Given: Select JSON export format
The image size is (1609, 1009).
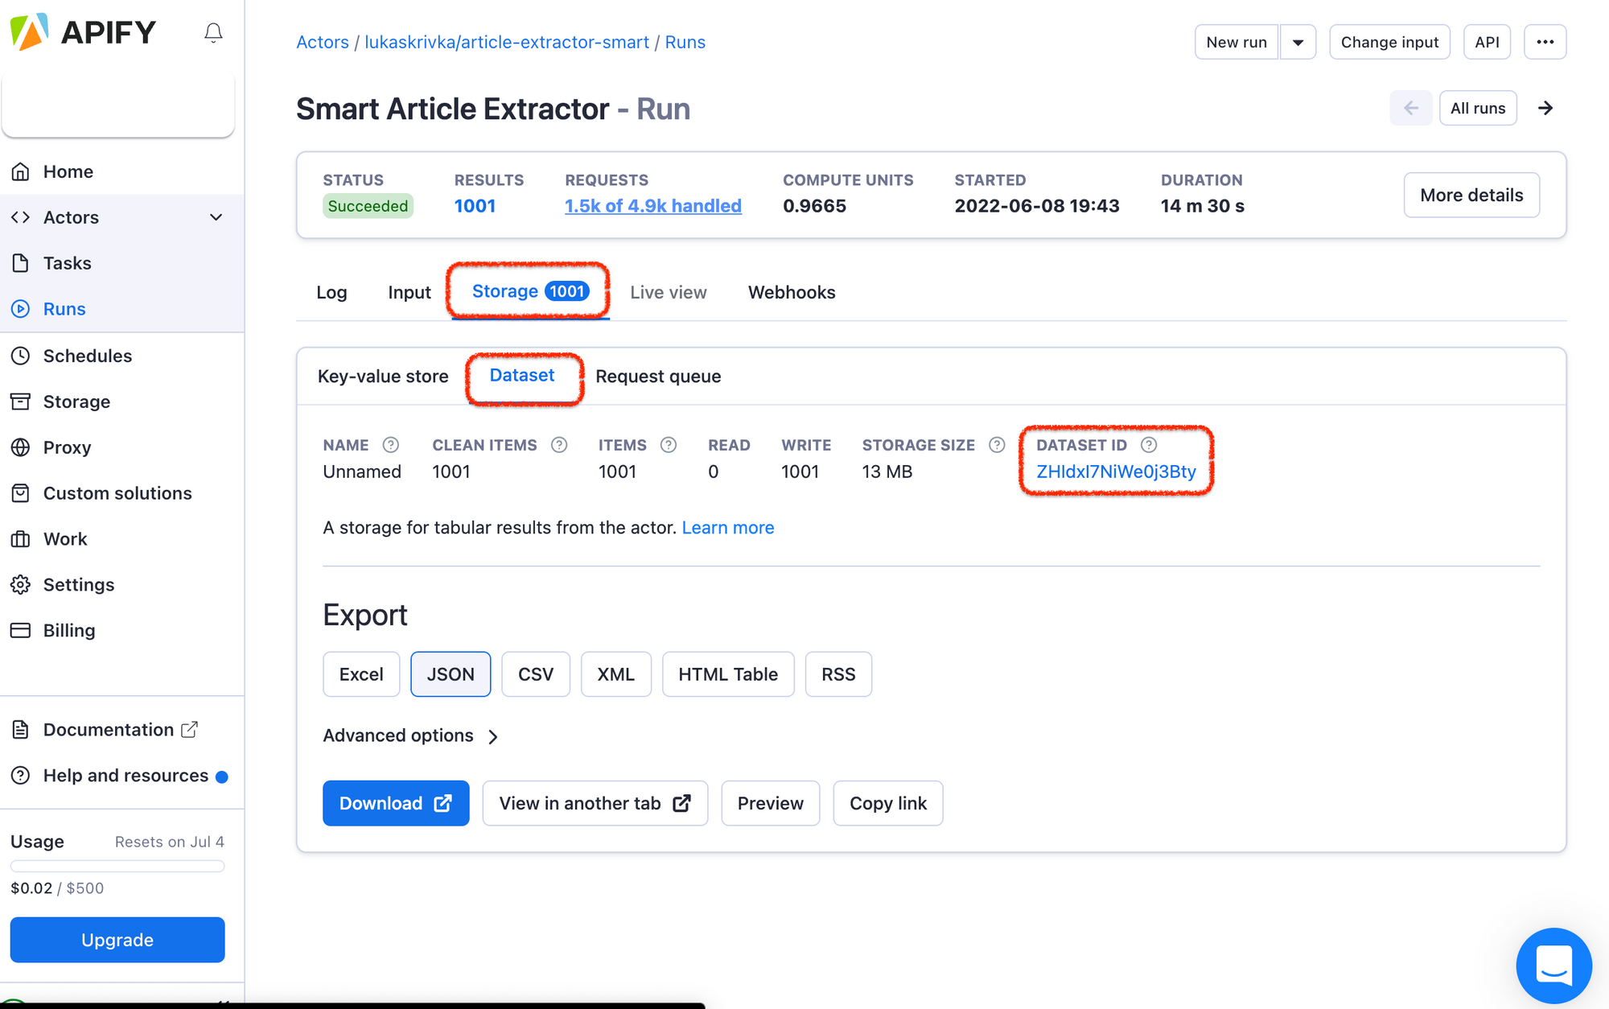Looking at the screenshot, I should click(451, 674).
